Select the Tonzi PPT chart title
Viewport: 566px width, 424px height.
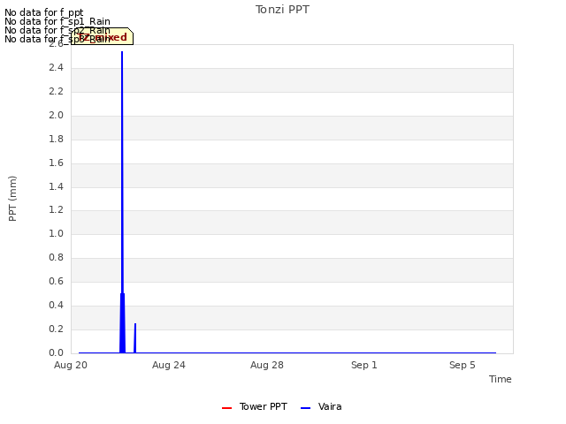[x=282, y=10]
